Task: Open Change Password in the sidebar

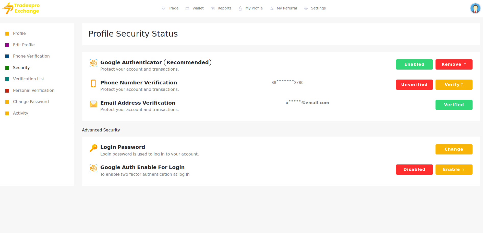Action: point(31,102)
